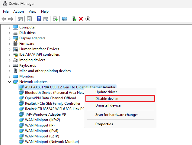Click Scan for hardware changes monitor icon
Viewport: 192px width, 145px height.
(x=65, y=19)
